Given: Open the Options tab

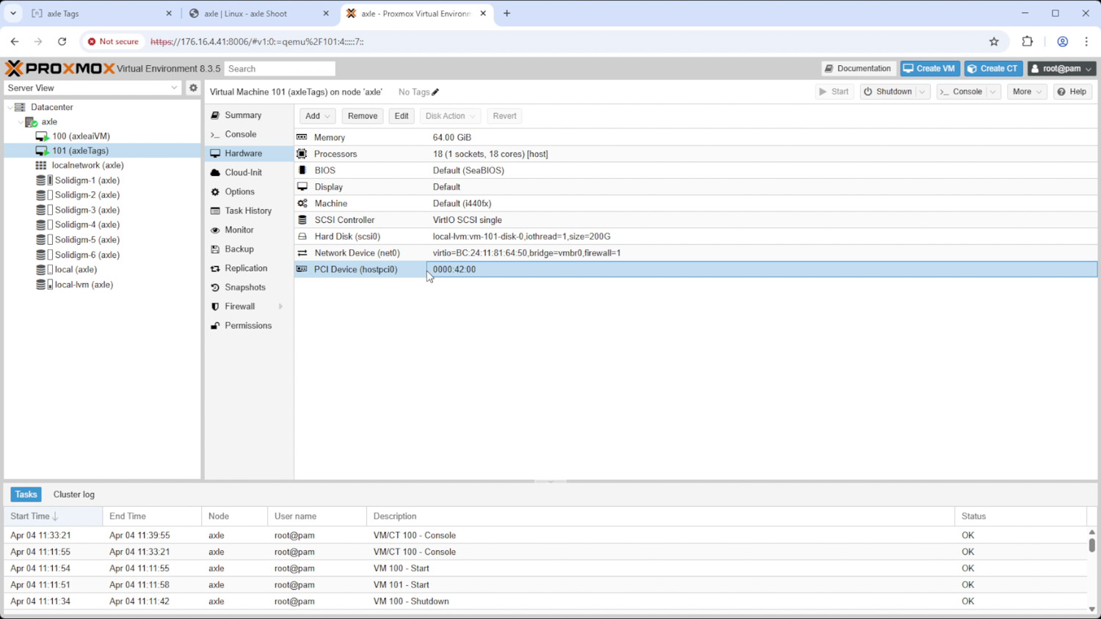Looking at the screenshot, I should pos(248,191).
